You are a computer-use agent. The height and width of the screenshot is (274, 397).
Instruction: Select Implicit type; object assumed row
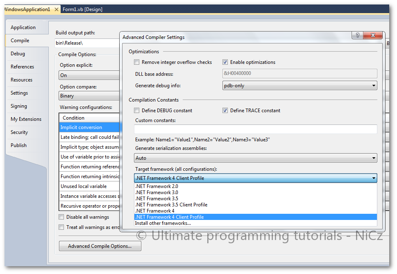point(89,147)
